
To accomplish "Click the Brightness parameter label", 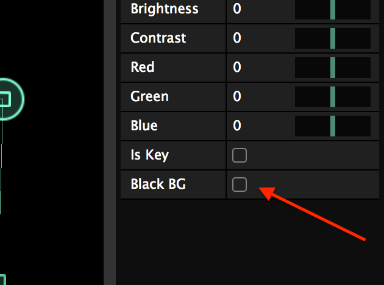I will [x=164, y=9].
